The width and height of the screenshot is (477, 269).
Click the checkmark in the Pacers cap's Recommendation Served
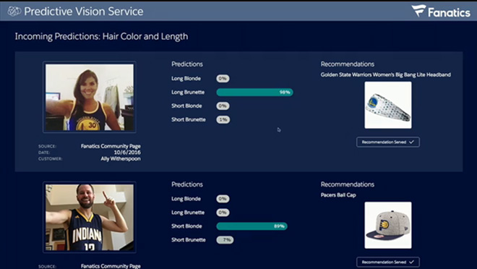click(x=412, y=262)
